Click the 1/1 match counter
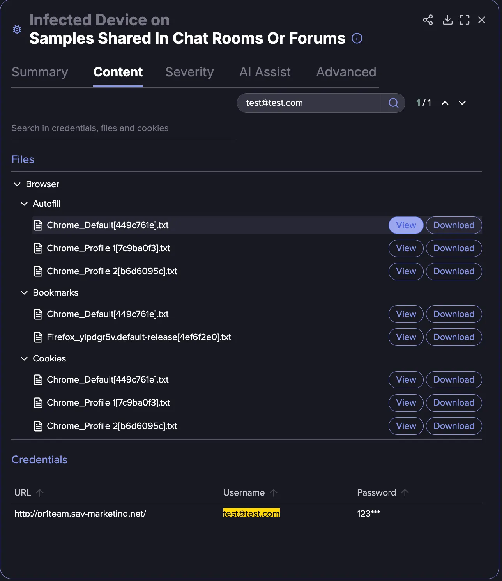This screenshot has width=502, height=581. pos(424,103)
